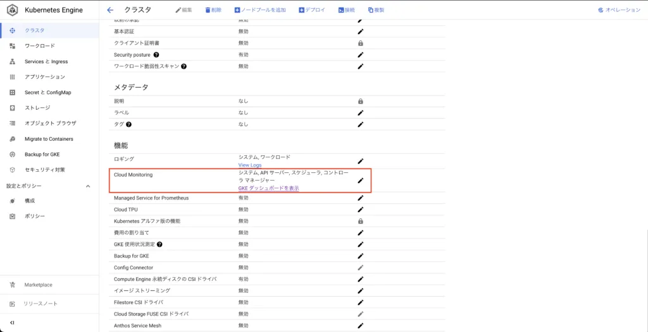Edit Backup for GKE row pencil icon

(360, 256)
